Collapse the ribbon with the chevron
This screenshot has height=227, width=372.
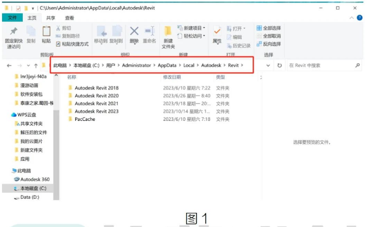click(351, 18)
